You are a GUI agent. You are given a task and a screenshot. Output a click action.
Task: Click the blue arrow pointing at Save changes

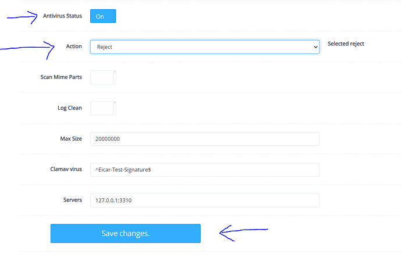click(x=243, y=233)
